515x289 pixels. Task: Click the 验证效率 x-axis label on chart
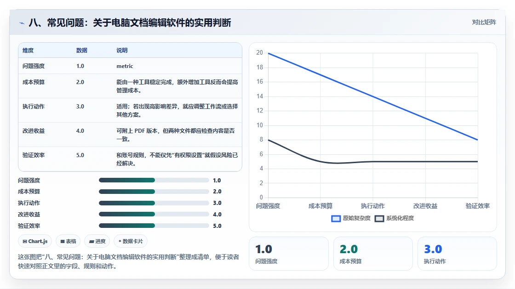(478, 206)
